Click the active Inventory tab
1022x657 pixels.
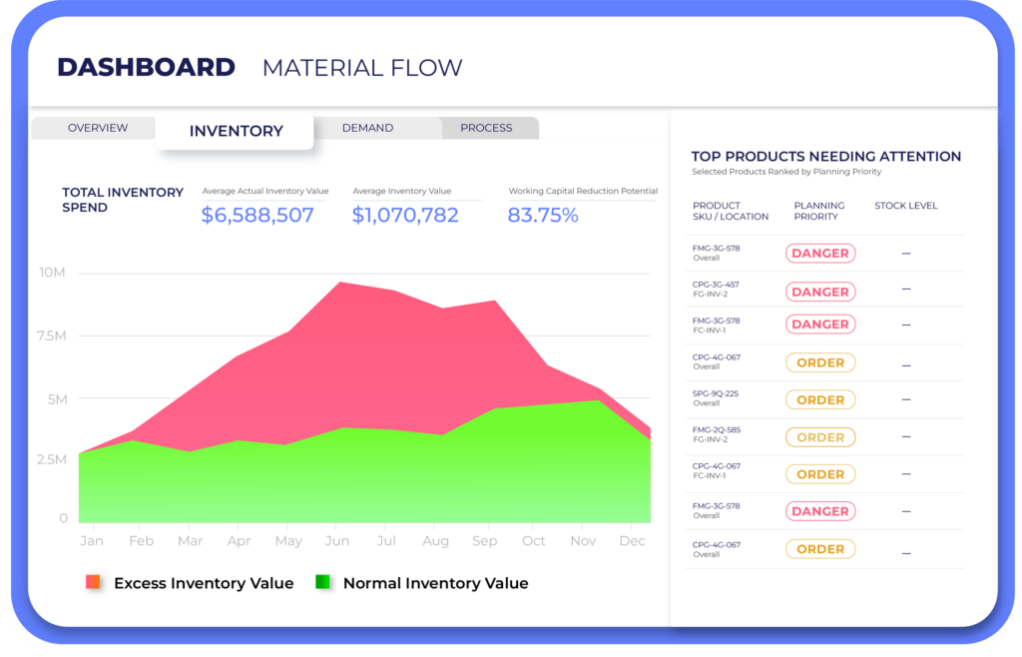pyautogui.click(x=236, y=130)
